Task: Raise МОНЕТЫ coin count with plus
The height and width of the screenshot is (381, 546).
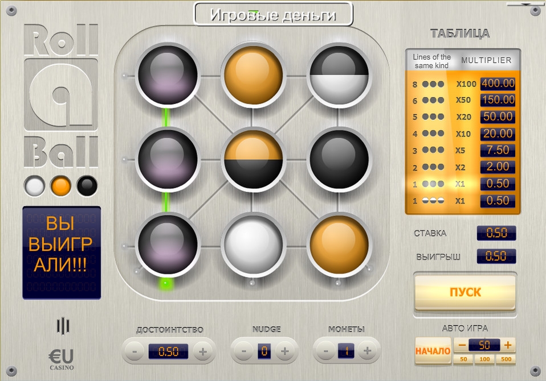Action: (368, 351)
